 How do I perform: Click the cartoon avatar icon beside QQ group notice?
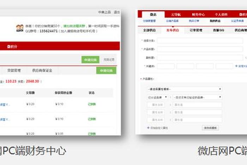20,28
